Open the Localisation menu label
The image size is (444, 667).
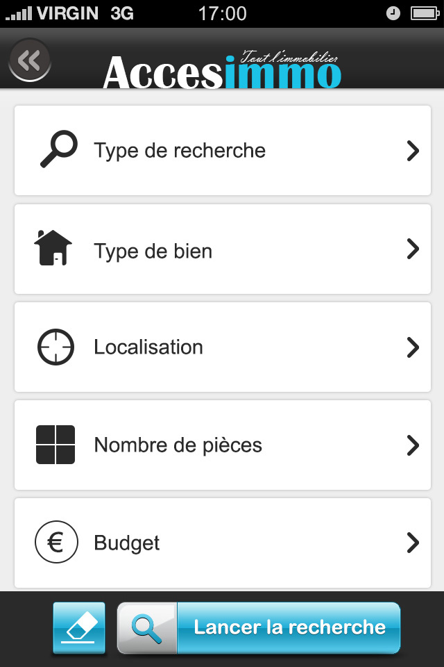pos(148,347)
